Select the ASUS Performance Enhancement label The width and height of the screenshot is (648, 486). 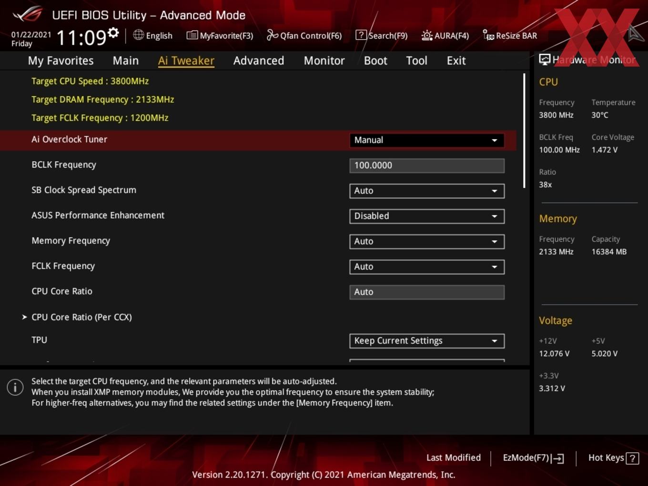[98, 215]
